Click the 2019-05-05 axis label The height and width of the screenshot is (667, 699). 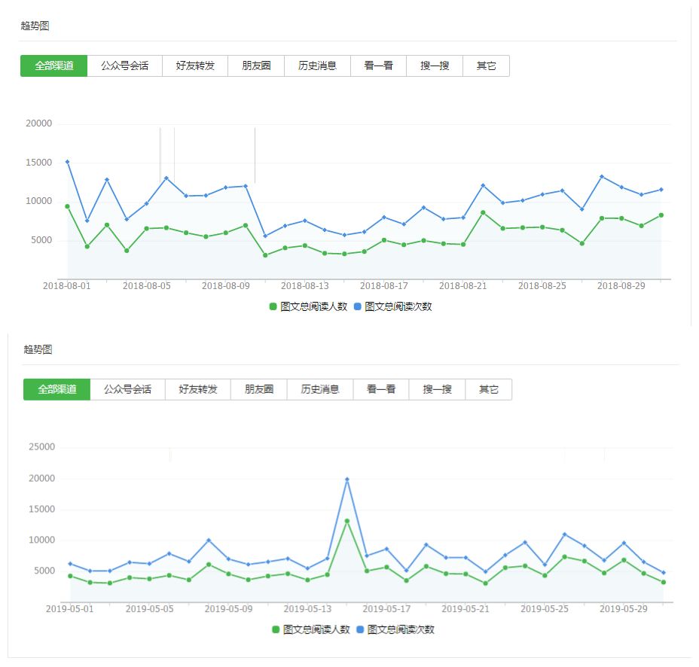[x=149, y=609]
